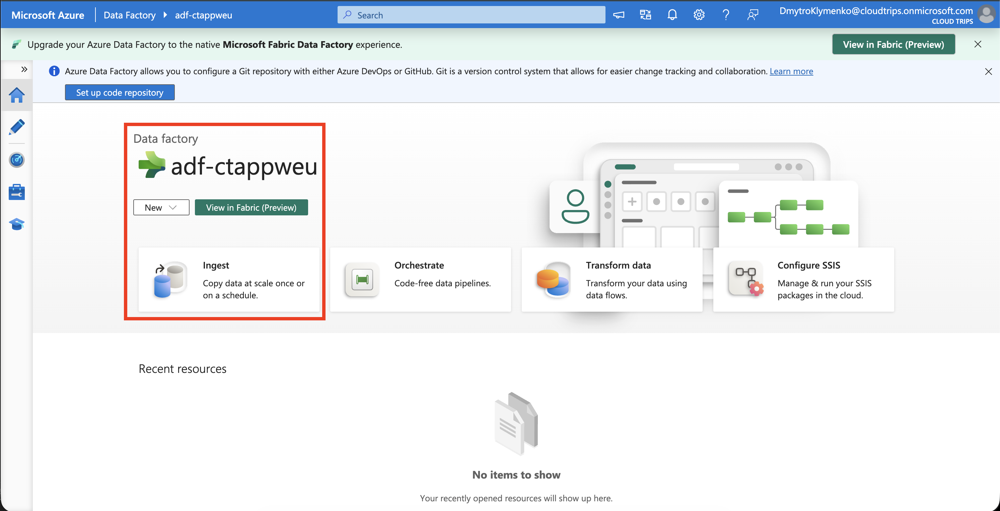Click the data factory logo beside adf-ctappweu

coord(152,165)
